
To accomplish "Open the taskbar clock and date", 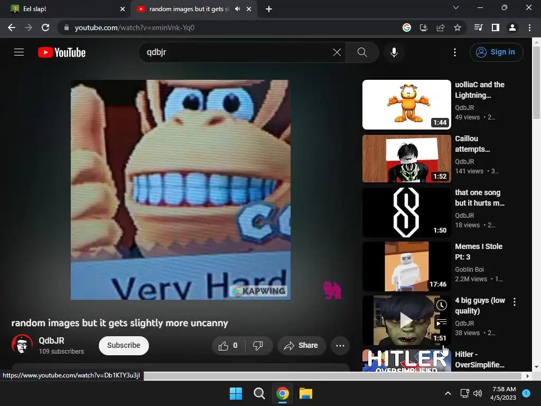I will 503,393.
